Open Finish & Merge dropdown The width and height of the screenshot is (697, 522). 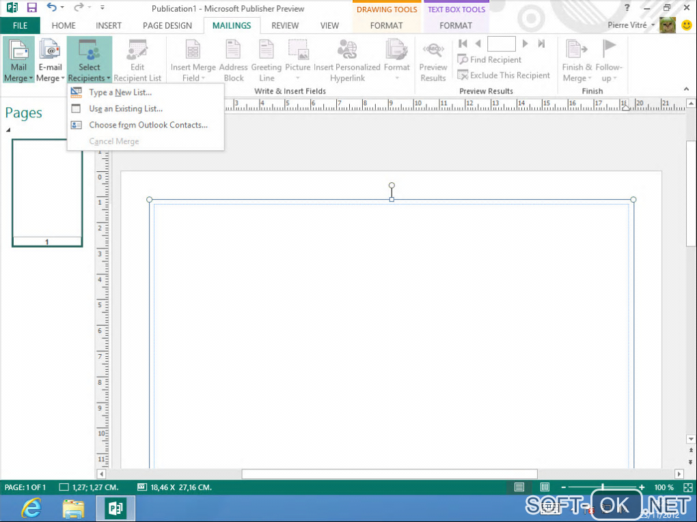coord(577,60)
